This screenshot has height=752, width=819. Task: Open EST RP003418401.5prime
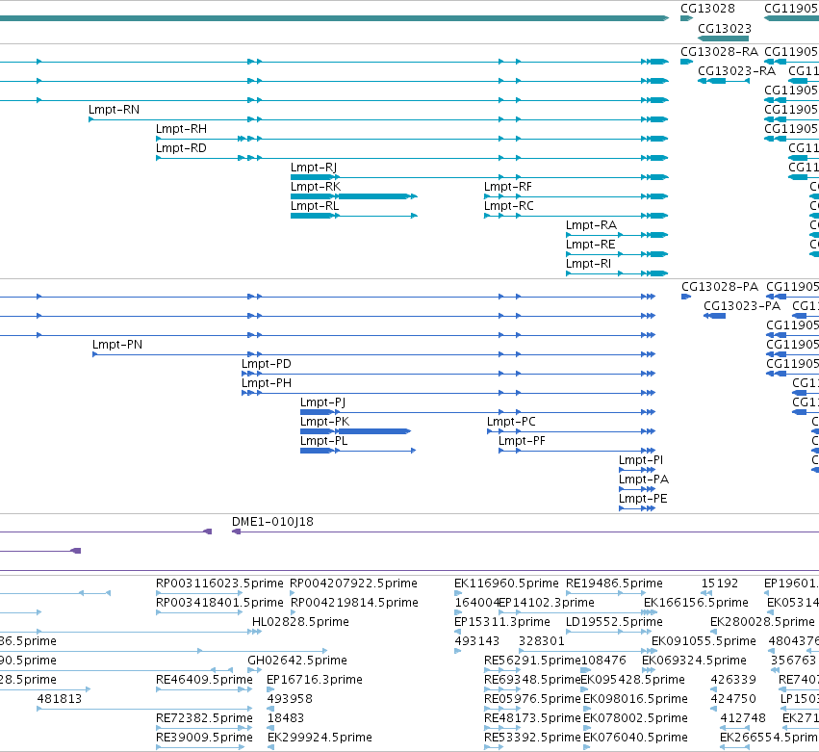tap(219, 603)
